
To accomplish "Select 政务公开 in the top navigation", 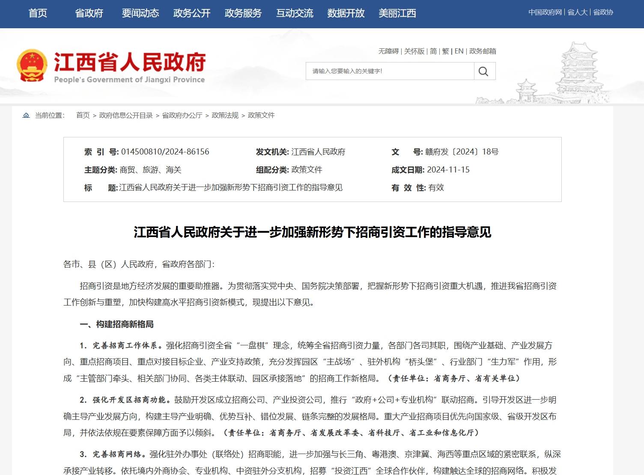I will click(x=192, y=13).
